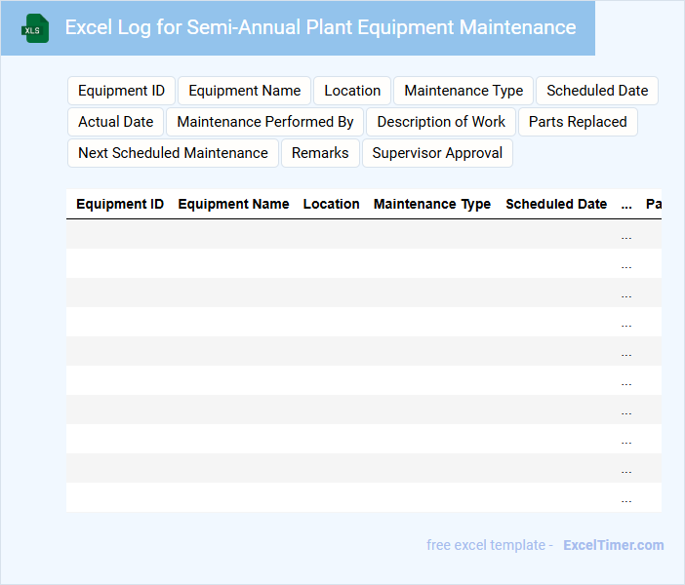Screen dimensions: 685x585
Task: Click the ellipsis in the first table row
Action: pos(626,235)
